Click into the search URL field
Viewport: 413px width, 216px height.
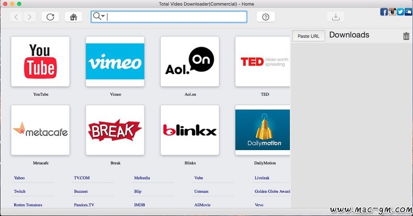(176, 16)
